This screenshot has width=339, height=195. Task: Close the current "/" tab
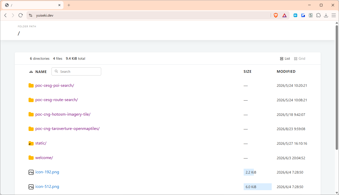[59, 5]
